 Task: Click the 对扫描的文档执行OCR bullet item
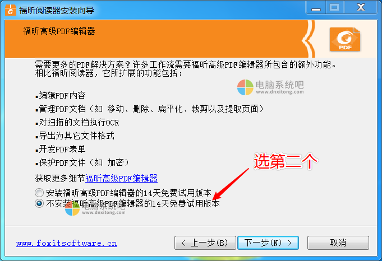click(x=77, y=122)
